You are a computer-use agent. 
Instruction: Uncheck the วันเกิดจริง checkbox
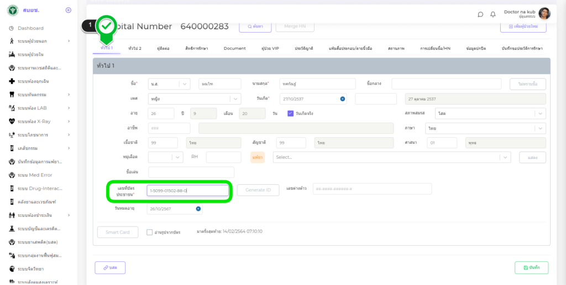290,113
